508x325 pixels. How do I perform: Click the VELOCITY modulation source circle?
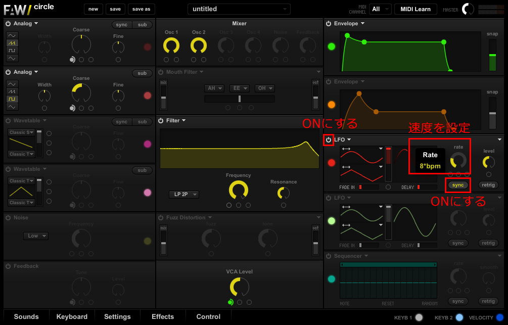499,317
